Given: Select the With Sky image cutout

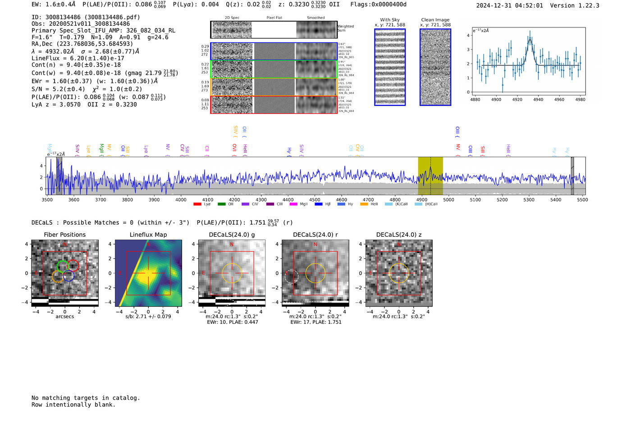Looking at the screenshot, I should point(390,67).
